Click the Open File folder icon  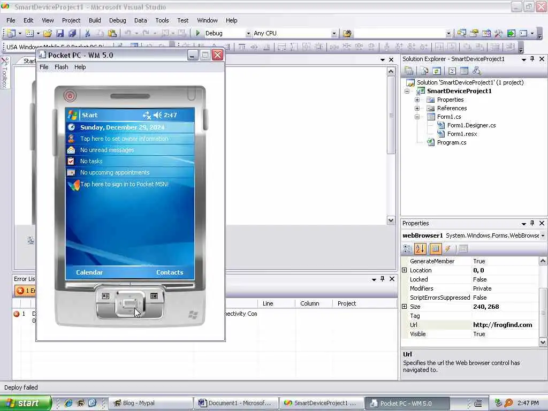[x=48, y=33]
